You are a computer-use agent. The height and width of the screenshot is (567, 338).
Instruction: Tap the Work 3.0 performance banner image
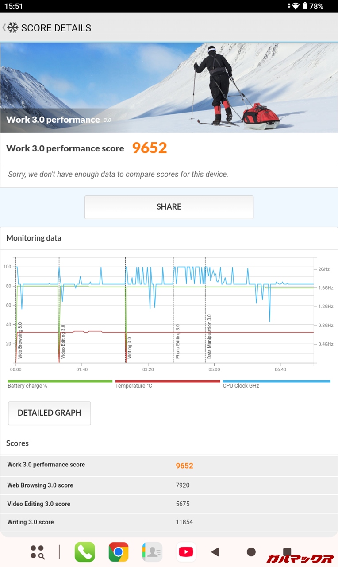coord(169,88)
